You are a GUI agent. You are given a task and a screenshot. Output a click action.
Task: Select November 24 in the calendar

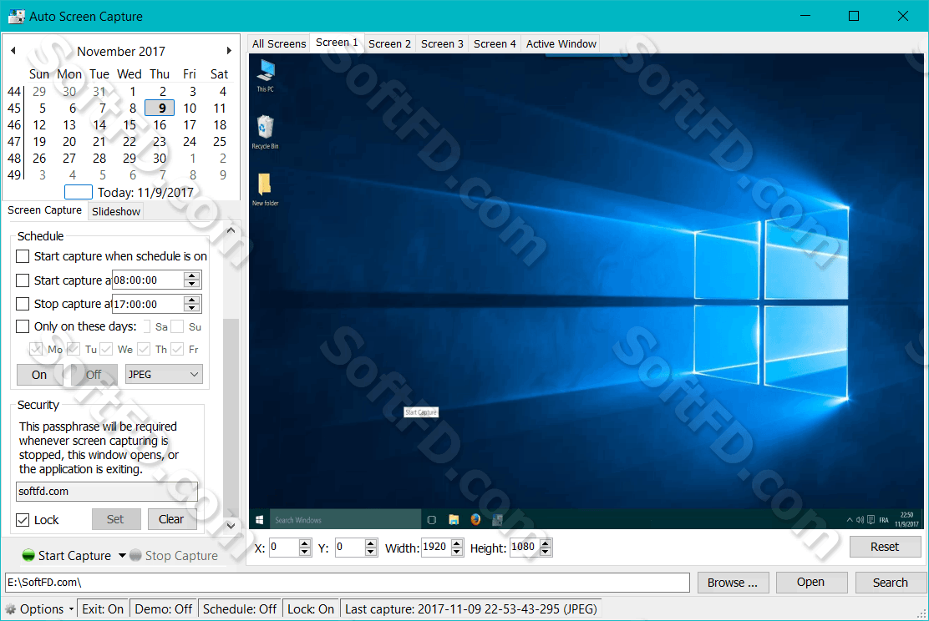pyautogui.click(x=190, y=142)
